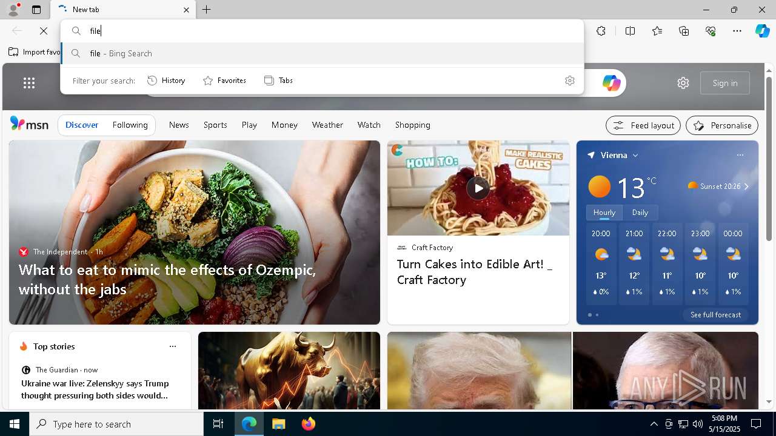Open the Shopping section
This screenshot has width=776, height=436.
413,125
